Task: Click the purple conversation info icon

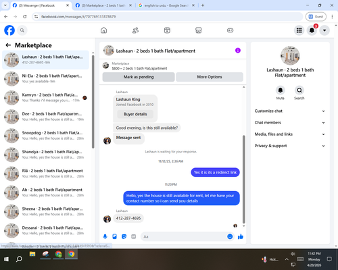Action: pyautogui.click(x=238, y=51)
